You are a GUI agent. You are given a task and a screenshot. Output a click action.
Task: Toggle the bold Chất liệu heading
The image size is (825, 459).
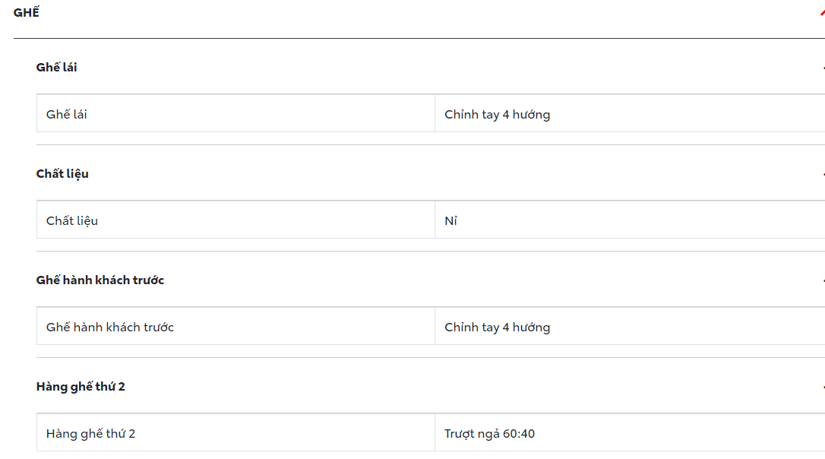tap(62, 174)
